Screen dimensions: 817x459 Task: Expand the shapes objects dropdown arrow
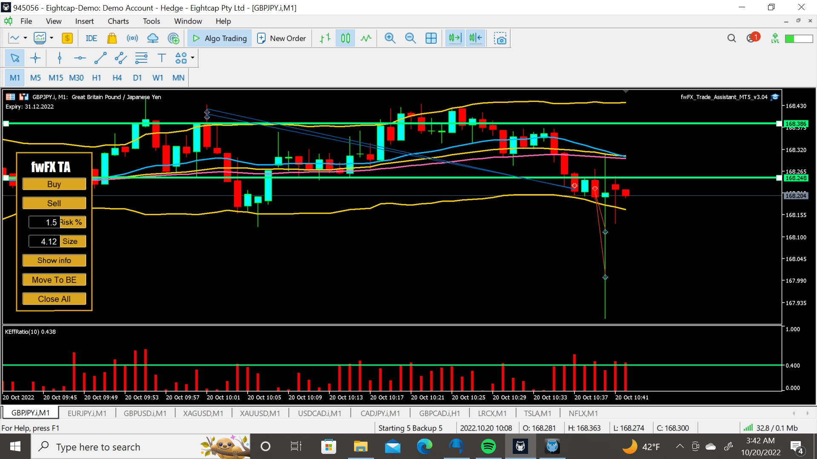(x=193, y=58)
